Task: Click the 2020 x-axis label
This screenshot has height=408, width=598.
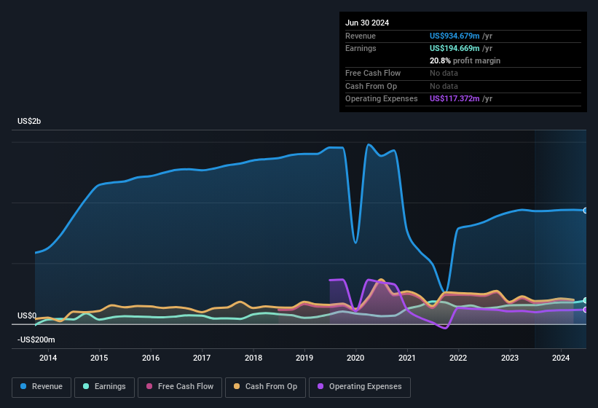Action: [355, 358]
